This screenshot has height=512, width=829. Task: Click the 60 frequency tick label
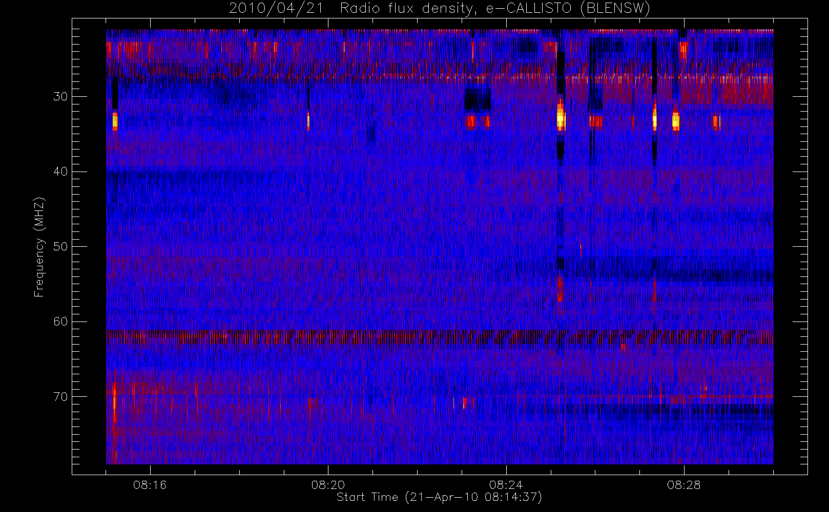point(60,322)
